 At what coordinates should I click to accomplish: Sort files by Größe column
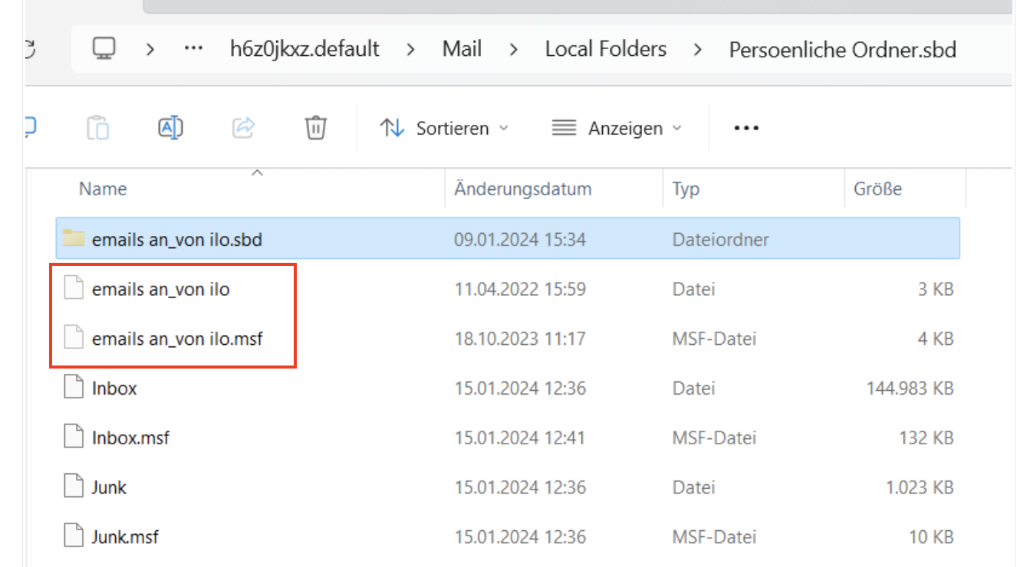pyautogui.click(x=877, y=188)
